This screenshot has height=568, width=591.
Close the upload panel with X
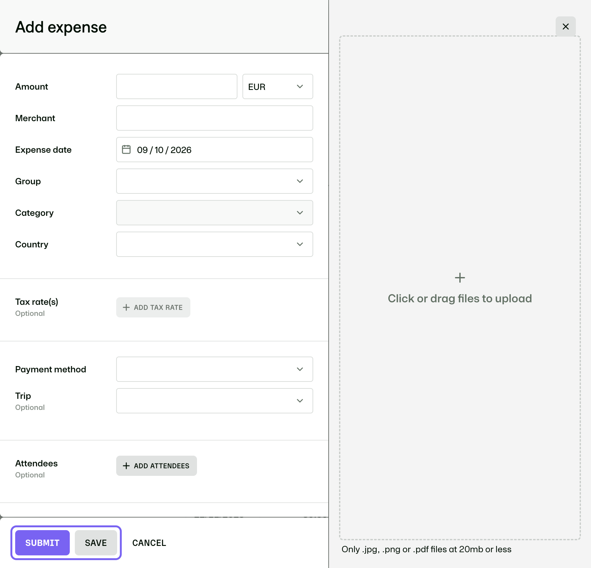[566, 27]
